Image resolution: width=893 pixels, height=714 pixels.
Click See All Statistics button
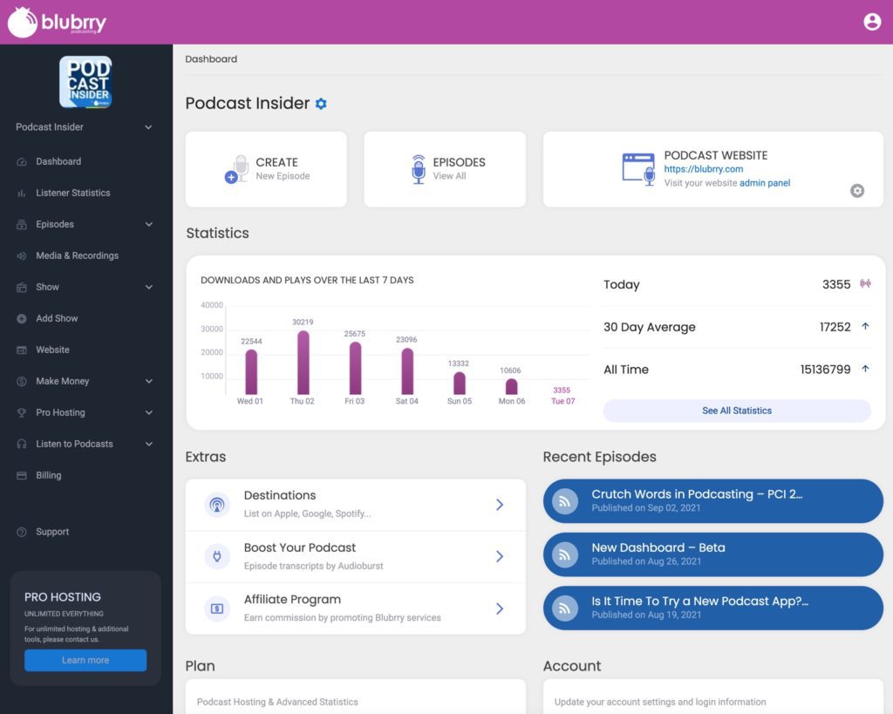737,411
